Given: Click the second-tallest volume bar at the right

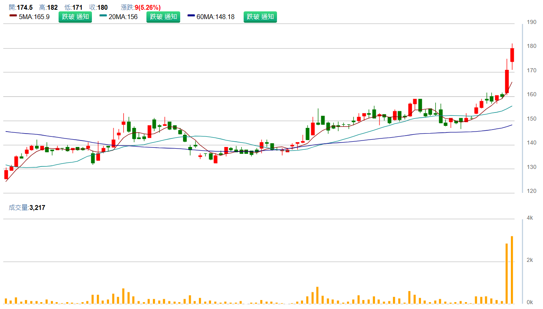Looking at the screenshot, I should (507, 273).
